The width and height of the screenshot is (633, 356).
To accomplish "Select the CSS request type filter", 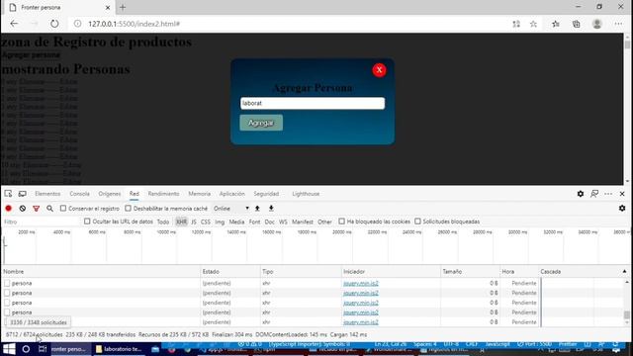I will 206,222.
